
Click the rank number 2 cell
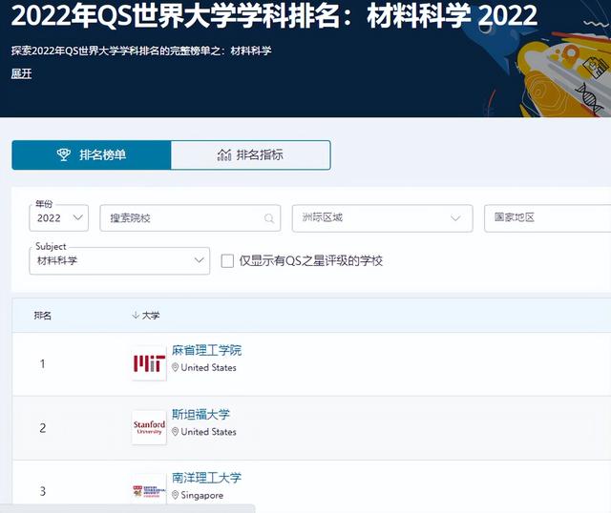coord(42,428)
